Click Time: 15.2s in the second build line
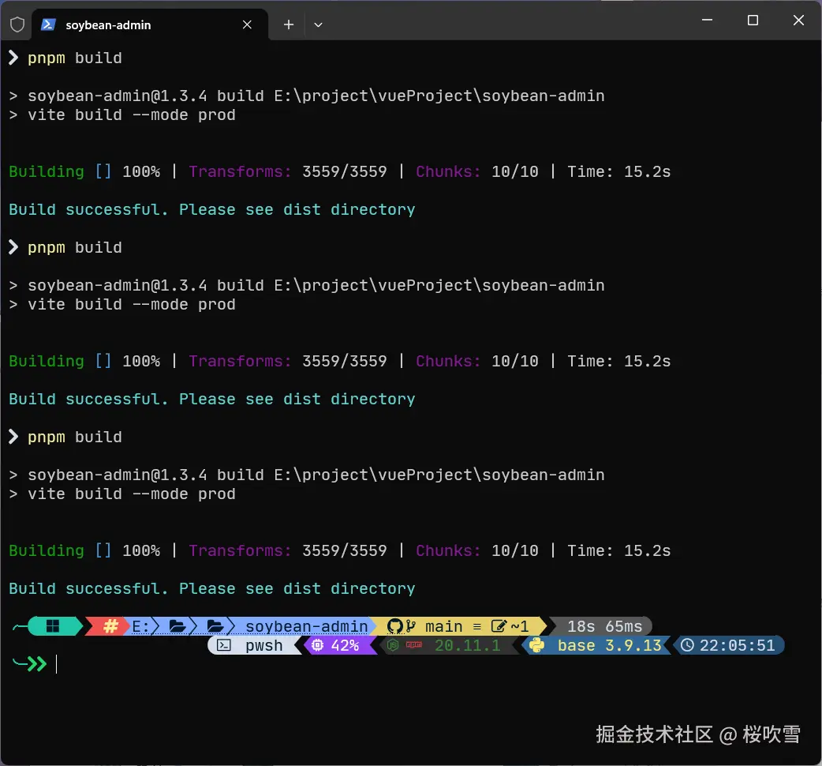Image resolution: width=822 pixels, height=766 pixels. (618, 361)
